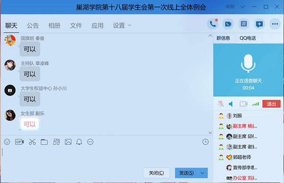Select participant 刘振

248,116
